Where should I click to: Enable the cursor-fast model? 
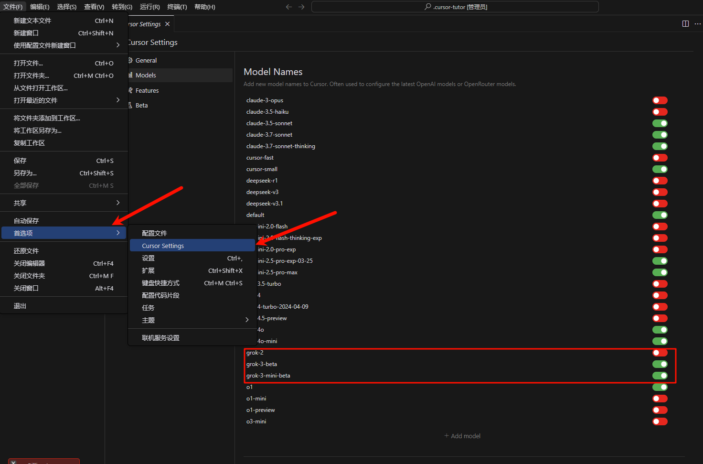click(660, 158)
